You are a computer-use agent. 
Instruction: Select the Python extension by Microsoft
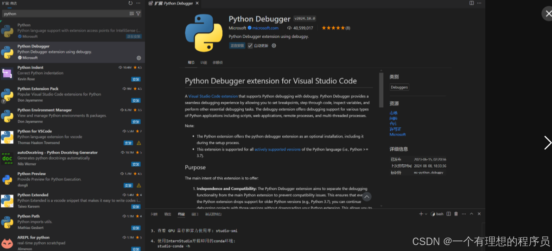[x=72, y=31]
